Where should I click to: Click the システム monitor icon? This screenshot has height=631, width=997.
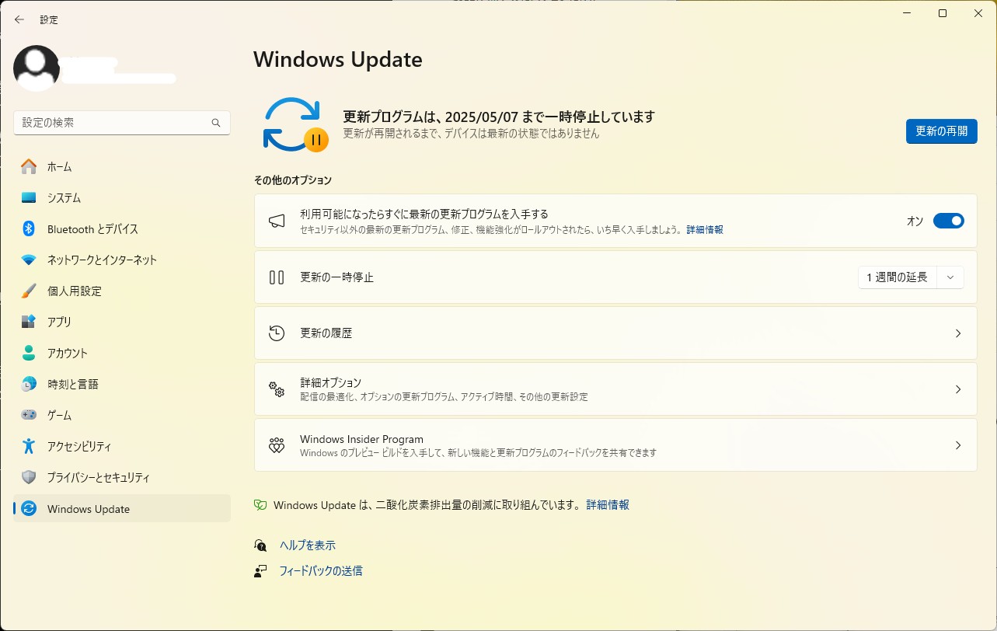click(x=29, y=197)
